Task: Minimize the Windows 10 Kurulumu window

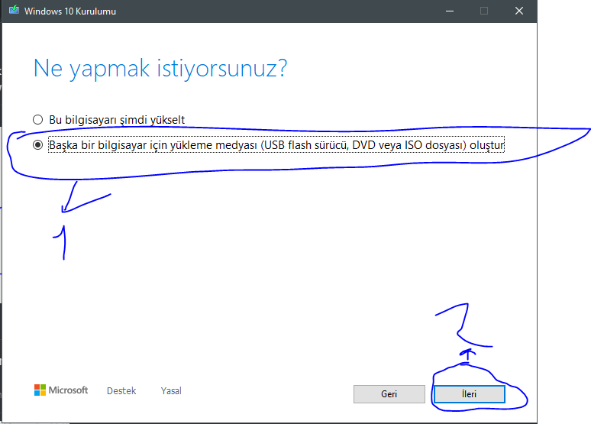Action: click(449, 11)
